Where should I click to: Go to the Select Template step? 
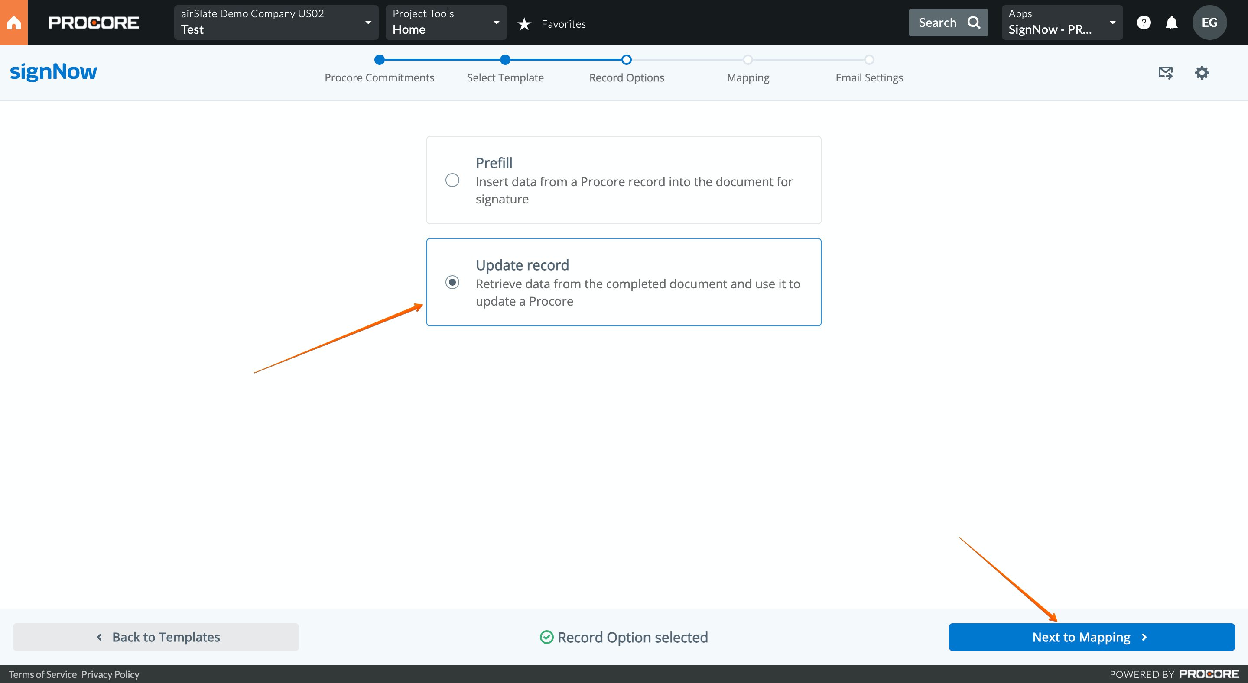(x=505, y=77)
